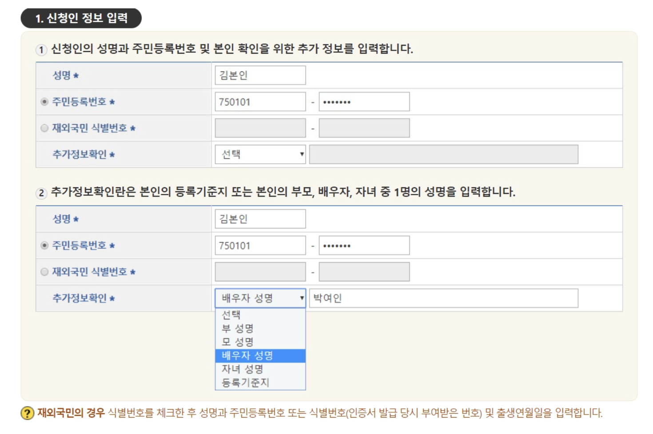This screenshot has height=434, width=653.
Task: Choose 부 성명 option in dropdown list
Action: coord(260,328)
